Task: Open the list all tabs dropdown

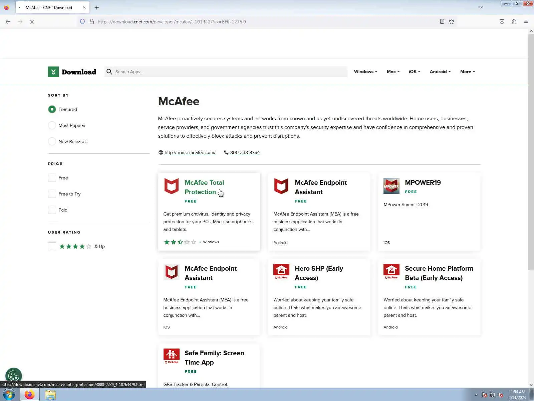Action: [x=481, y=7]
